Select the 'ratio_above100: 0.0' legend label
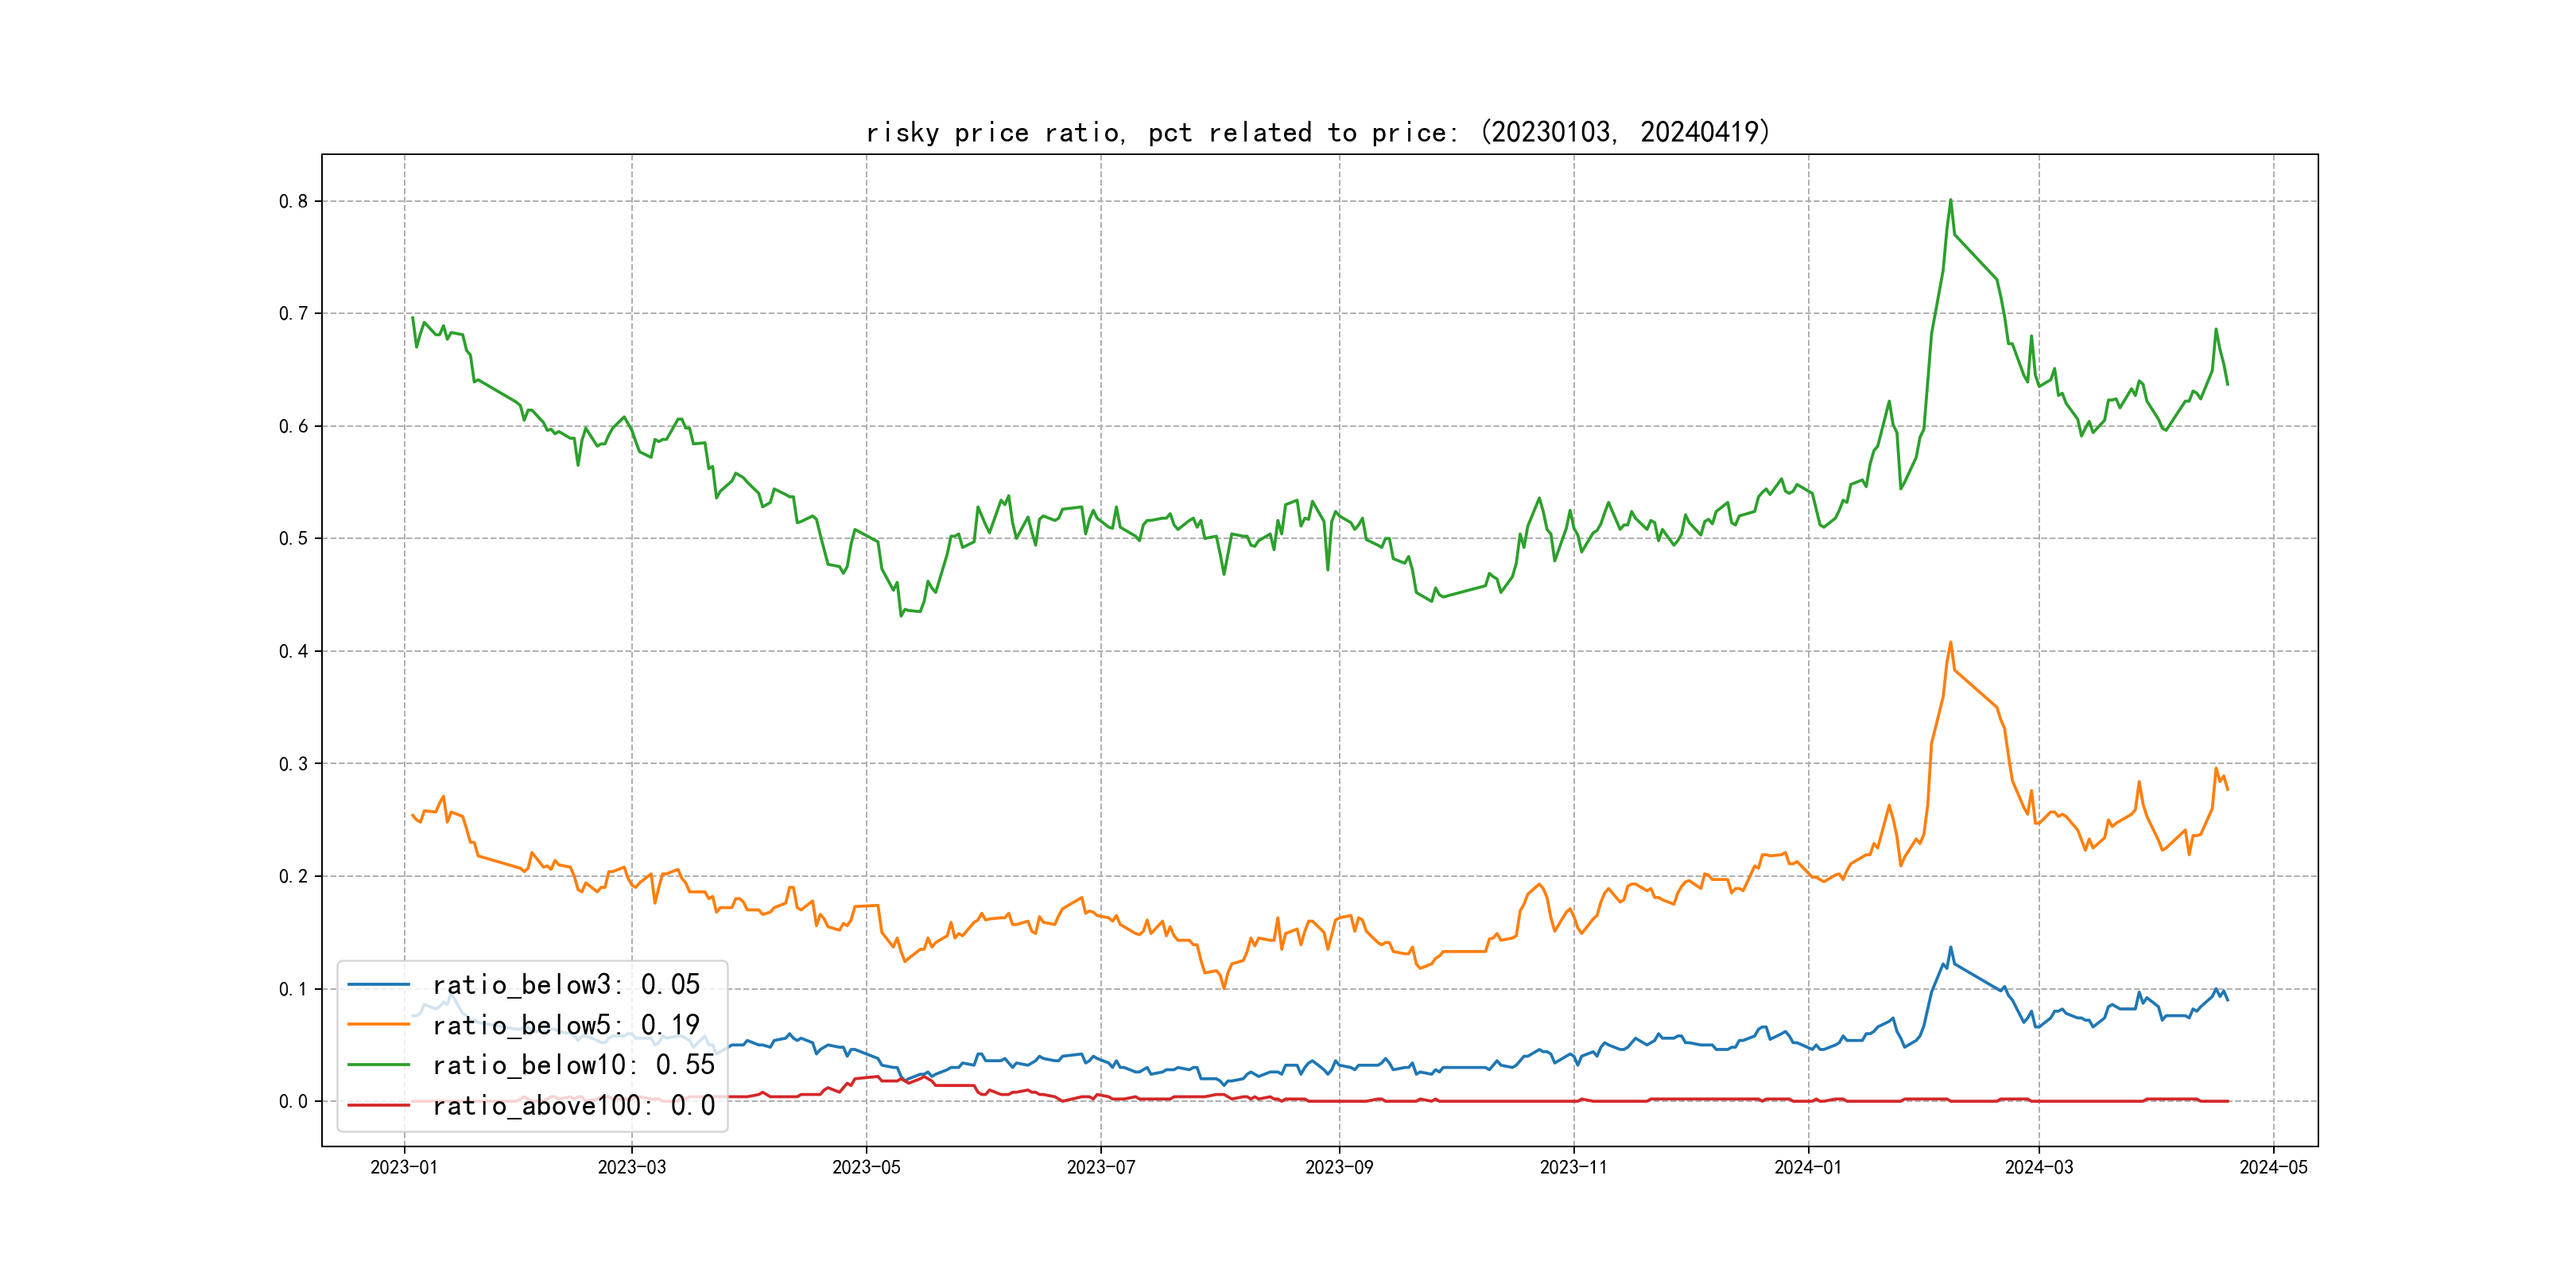This screenshot has height=1288, width=2576. [574, 1105]
